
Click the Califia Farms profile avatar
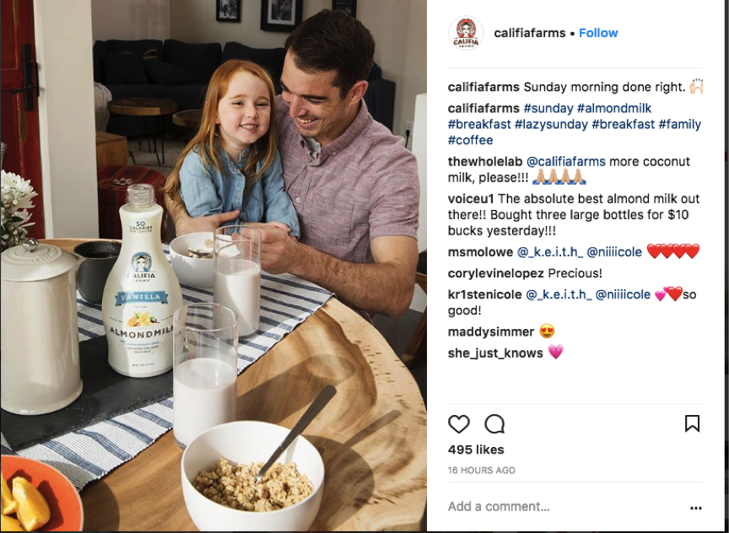[466, 33]
